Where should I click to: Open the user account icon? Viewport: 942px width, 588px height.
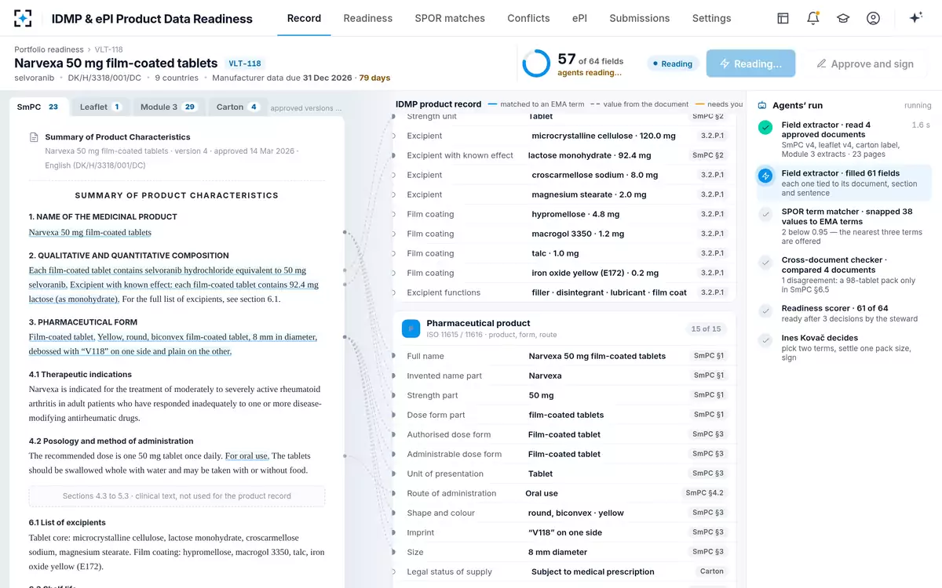click(873, 18)
